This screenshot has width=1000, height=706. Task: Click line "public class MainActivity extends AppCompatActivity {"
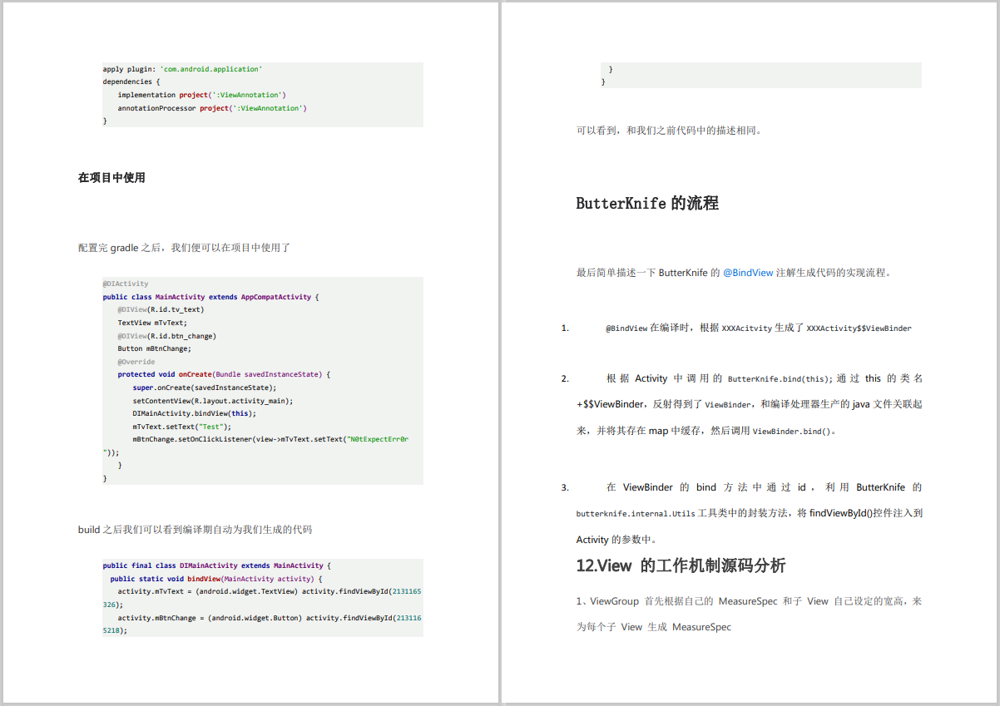tap(211, 297)
